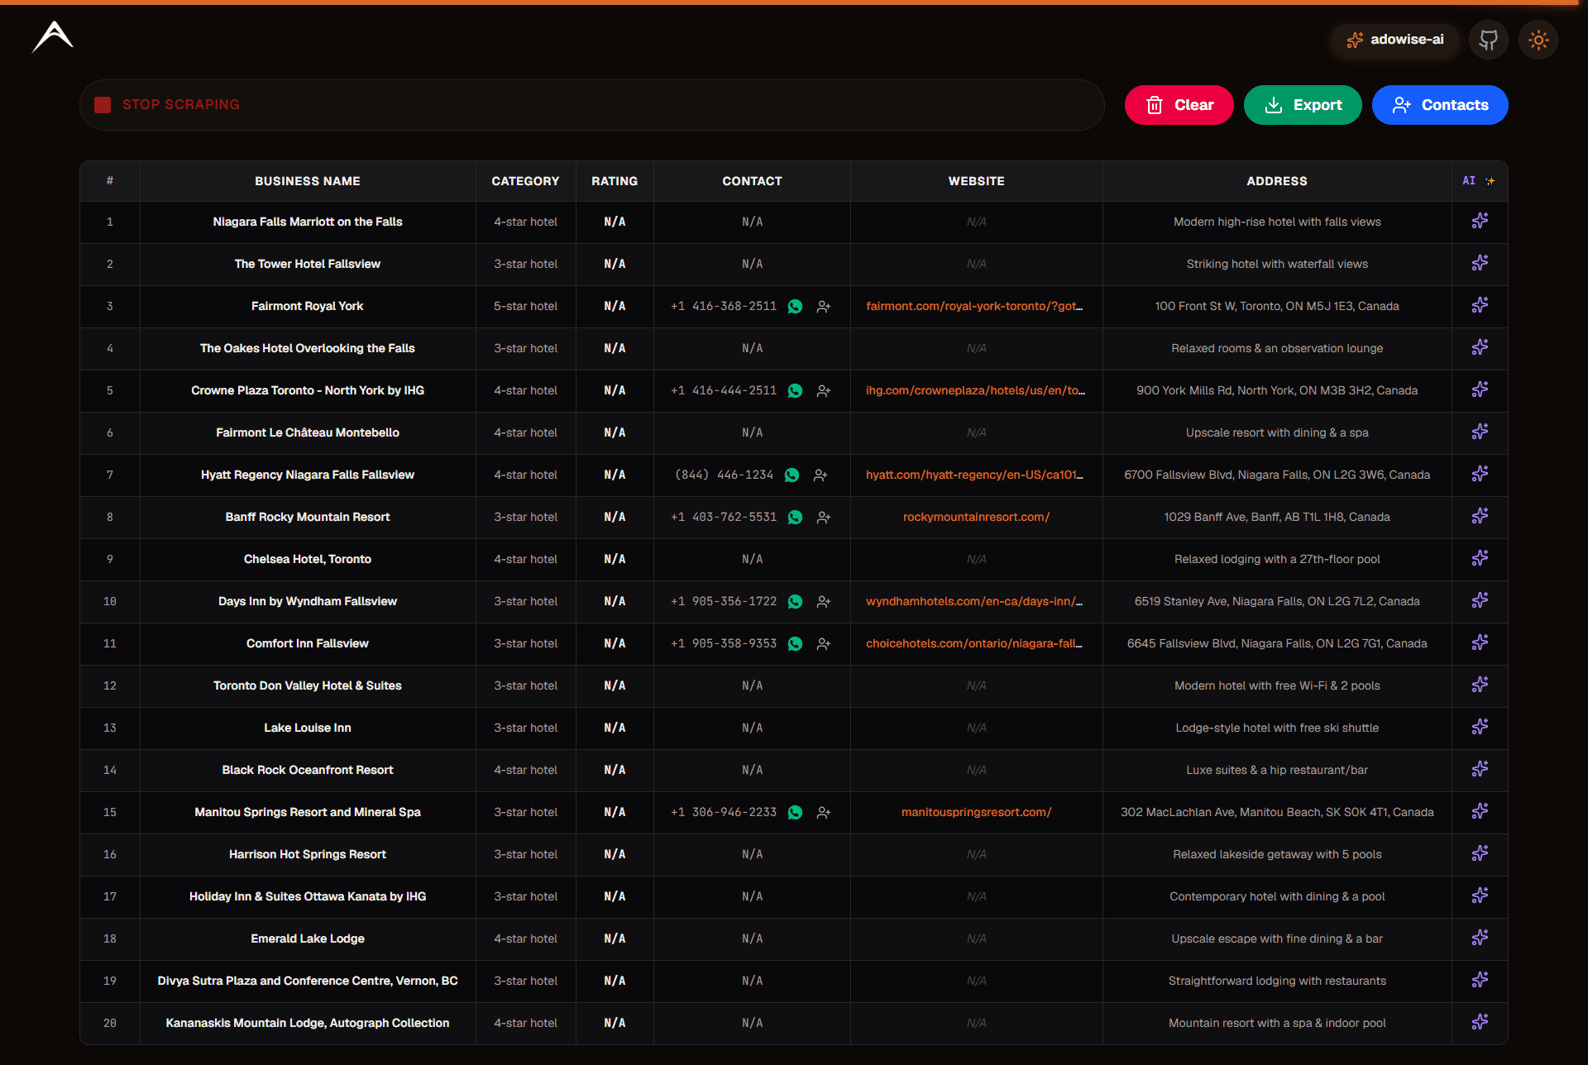
Task: Export the scraped data
Action: tap(1303, 105)
